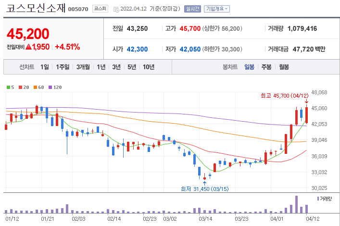Click the red up-triangle 1,950 change
The height and width of the screenshot is (226, 340).
click(38, 47)
